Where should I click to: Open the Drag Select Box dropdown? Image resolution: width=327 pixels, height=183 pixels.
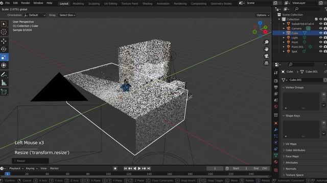point(67,15)
